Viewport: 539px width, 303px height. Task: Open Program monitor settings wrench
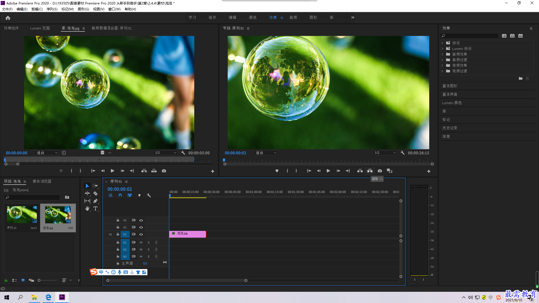[x=403, y=153]
